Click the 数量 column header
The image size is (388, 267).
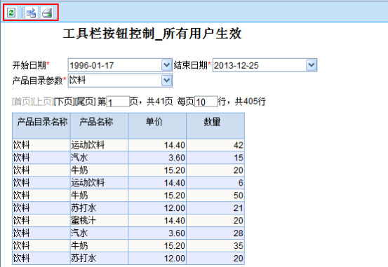point(215,125)
